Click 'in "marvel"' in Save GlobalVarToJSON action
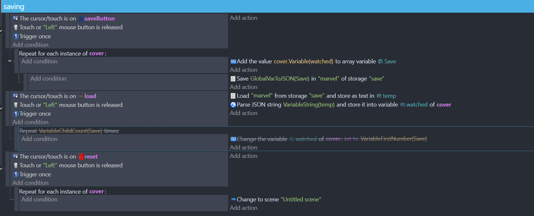534x216 pixels. pos(325,79)
